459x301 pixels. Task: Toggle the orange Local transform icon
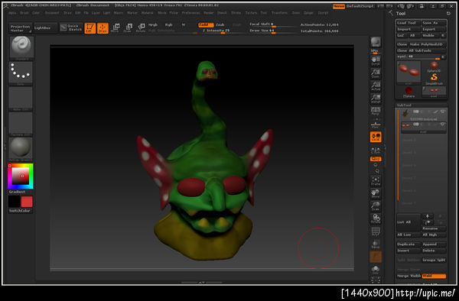click(376, 137)
